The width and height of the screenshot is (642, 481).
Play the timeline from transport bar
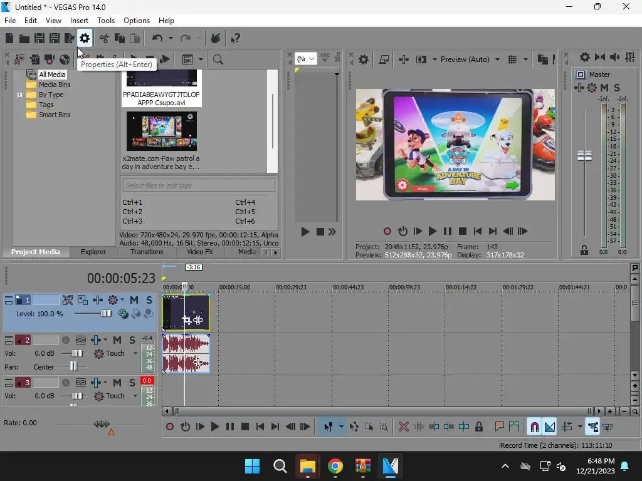tap(214, 427)
